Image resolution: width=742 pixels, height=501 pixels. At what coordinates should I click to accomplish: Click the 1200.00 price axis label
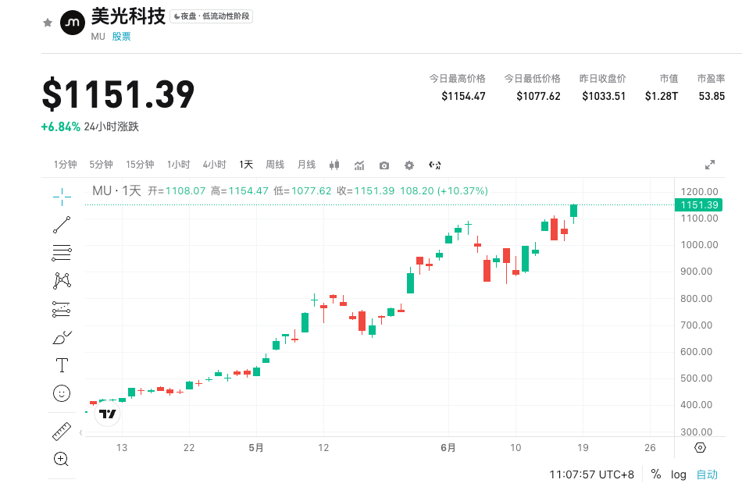(699, 191)
